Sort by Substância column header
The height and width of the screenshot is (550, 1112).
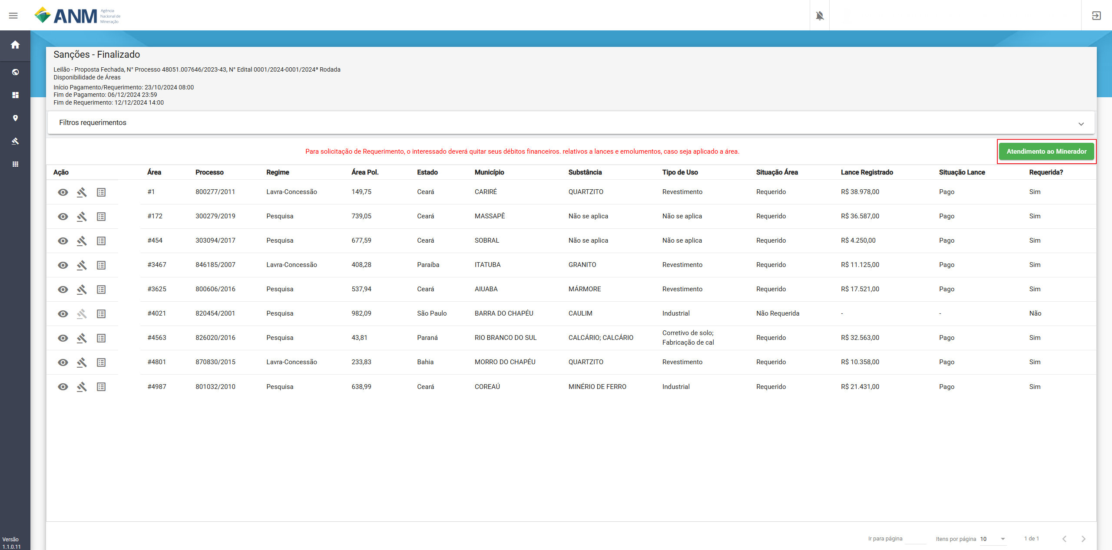pyautogui.click(x=585, y=172)
